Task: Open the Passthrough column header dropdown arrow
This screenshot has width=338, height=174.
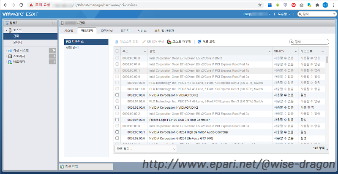Action: tap(322, 52)
